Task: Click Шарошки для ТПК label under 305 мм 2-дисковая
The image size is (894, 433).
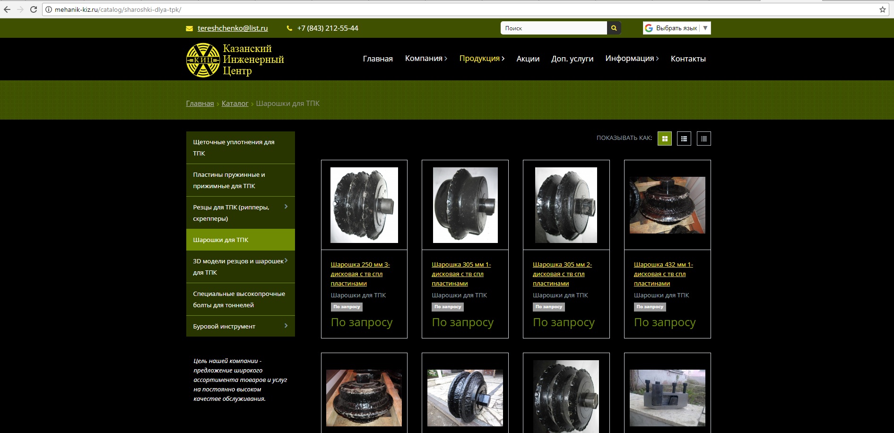Action: click(560, 295)
